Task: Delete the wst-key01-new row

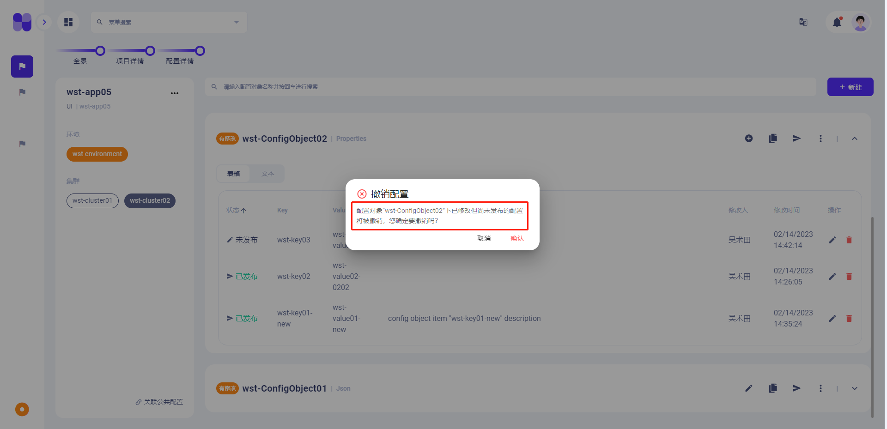Action: 849,319
